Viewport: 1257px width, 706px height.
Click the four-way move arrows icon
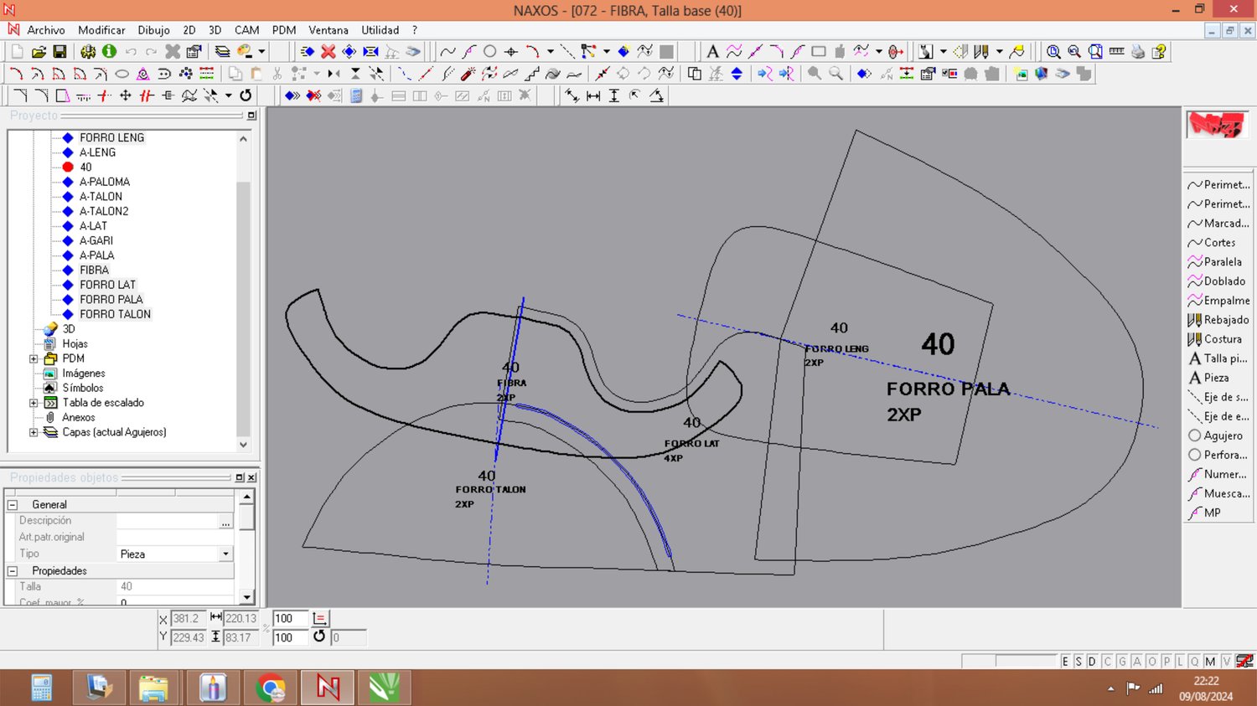pos(126,95)
